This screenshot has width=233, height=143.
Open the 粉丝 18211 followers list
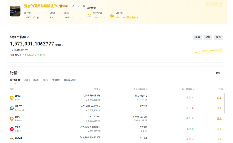[68, 17]
